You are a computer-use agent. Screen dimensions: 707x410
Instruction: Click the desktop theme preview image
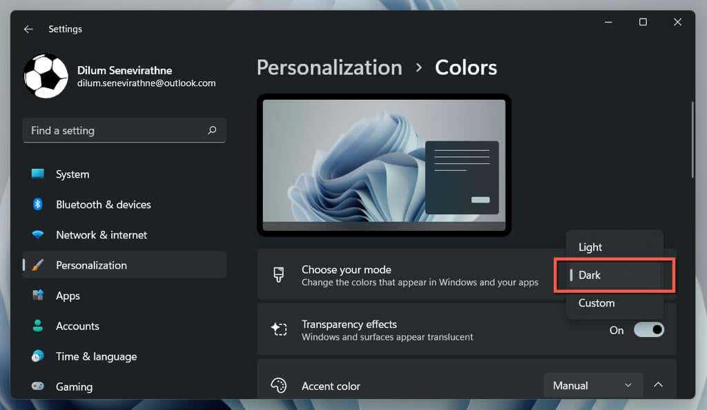point(384,165)
